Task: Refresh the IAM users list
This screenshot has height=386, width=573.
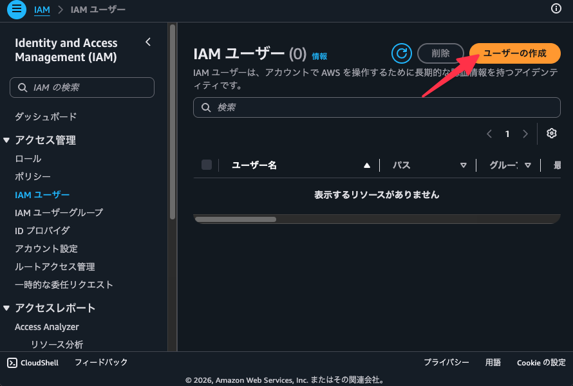Action: point(401,53)
